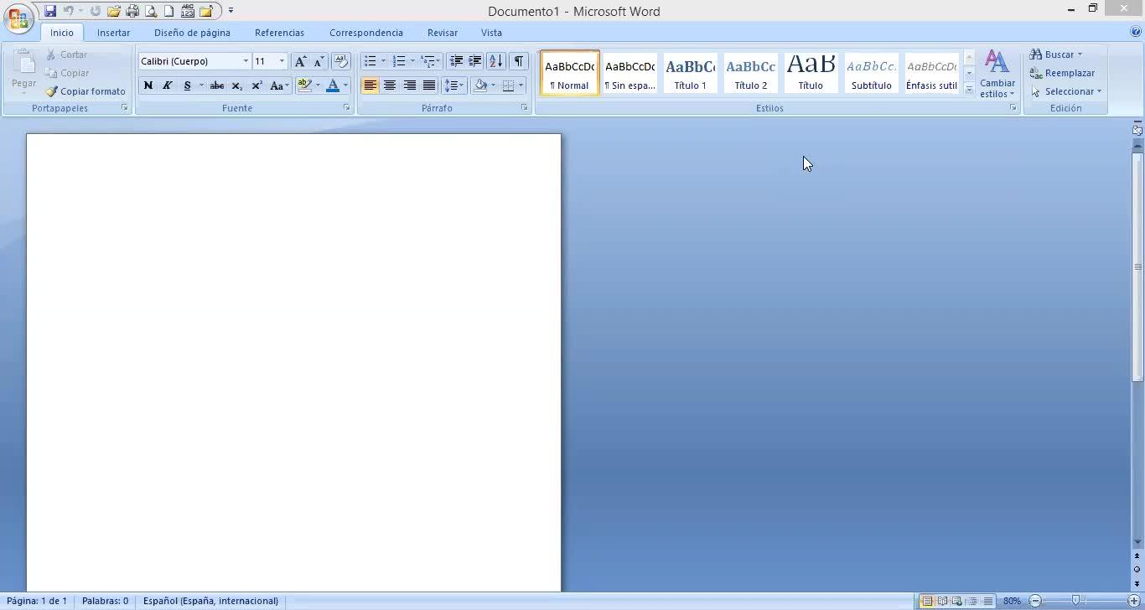Toggle italic (K) formatting
Viewport: 1145px width, 610px height.
tap(168, 85)
